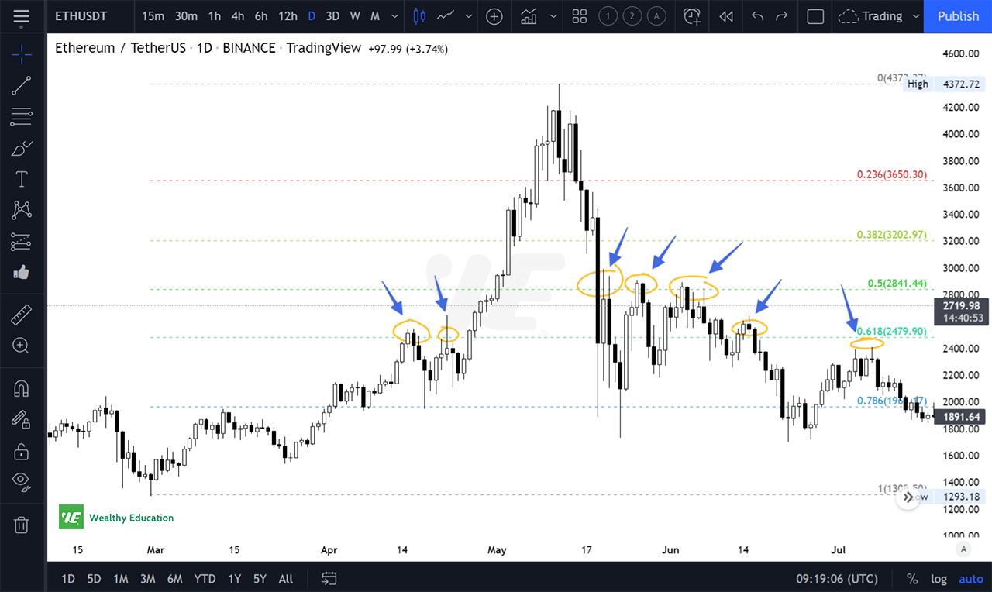
Task: Expand the timeframe interval dropdown
Action: [395, 16]
